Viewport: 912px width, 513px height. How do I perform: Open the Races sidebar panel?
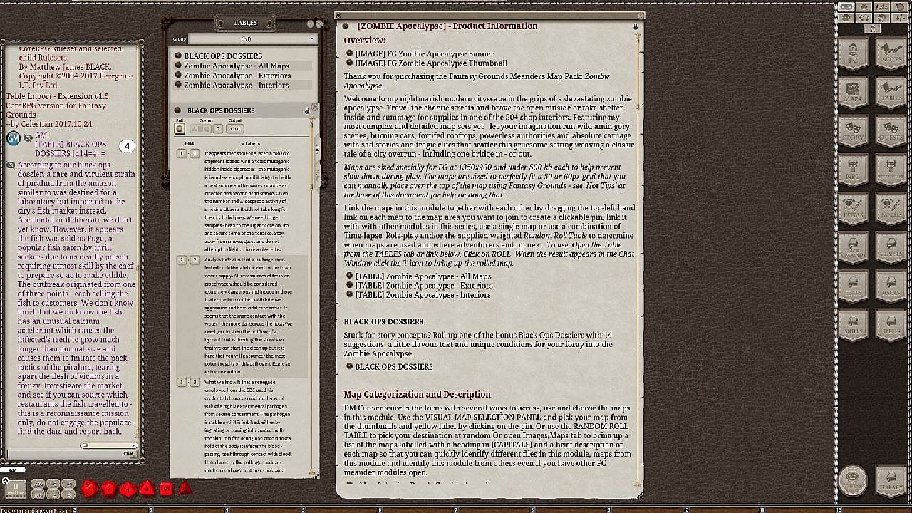click(x=890, y=285)
